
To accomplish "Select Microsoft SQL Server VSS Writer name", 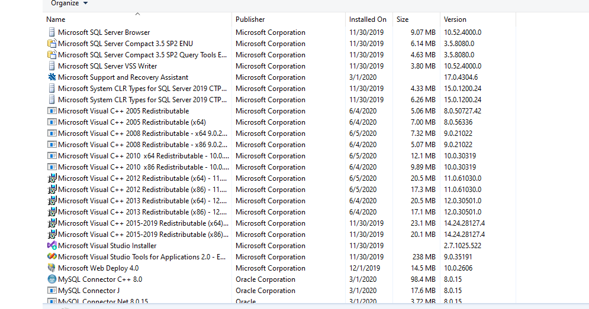I will [x=107, y=66].
